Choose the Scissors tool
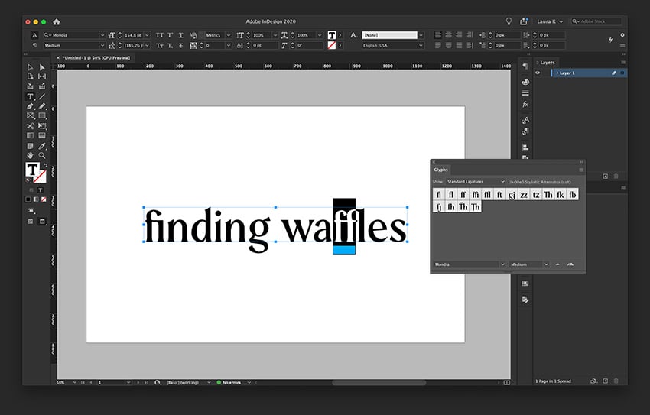 [x=31, y=126]
